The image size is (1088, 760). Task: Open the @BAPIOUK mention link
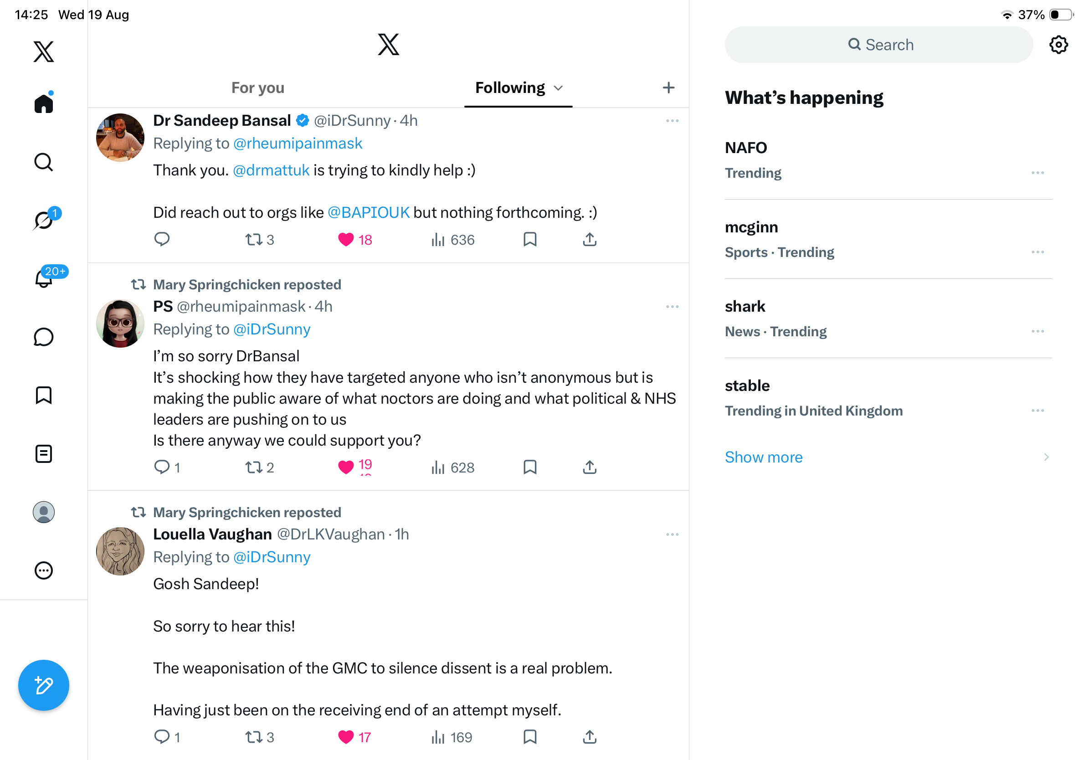368,212
